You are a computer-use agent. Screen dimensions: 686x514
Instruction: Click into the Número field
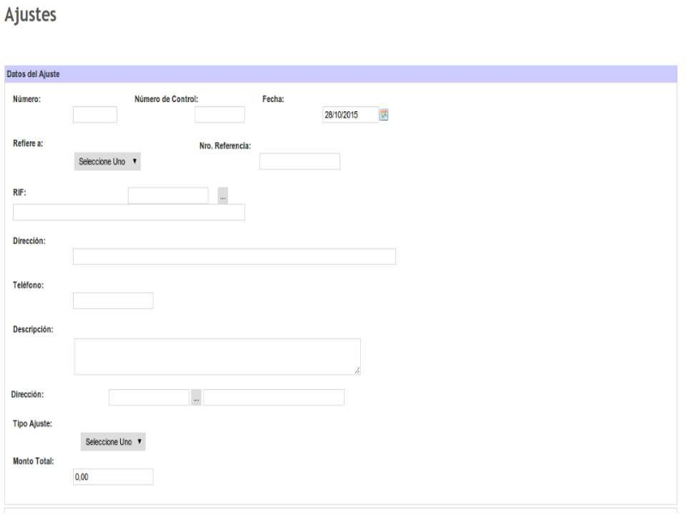(x=94, y=115)
